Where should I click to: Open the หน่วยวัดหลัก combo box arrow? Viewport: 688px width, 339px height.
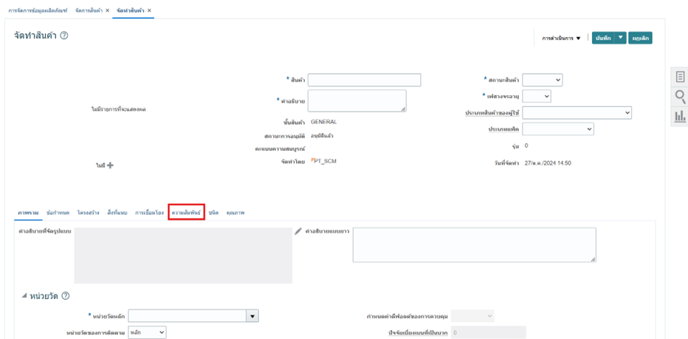252,316
